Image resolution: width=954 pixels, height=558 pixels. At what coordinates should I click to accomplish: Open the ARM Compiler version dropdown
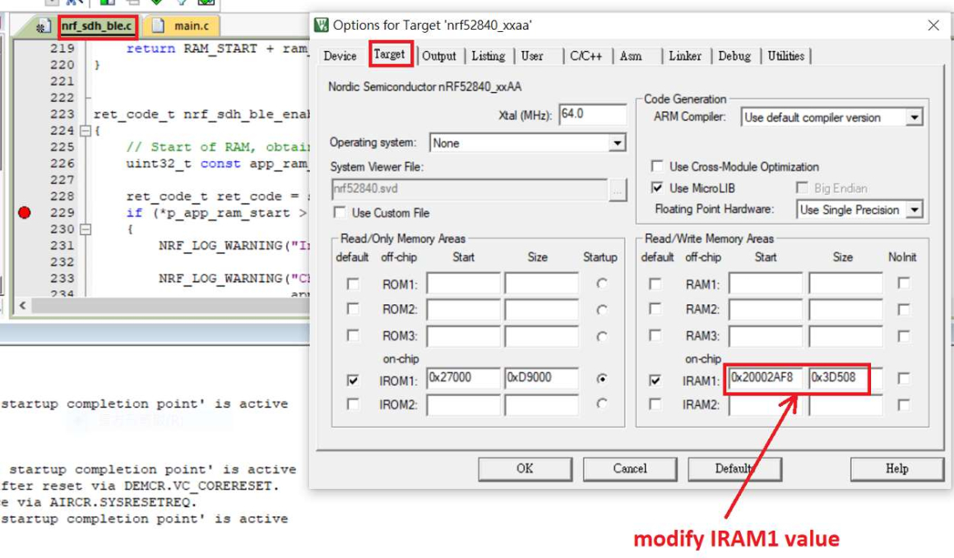pos(914,118)
